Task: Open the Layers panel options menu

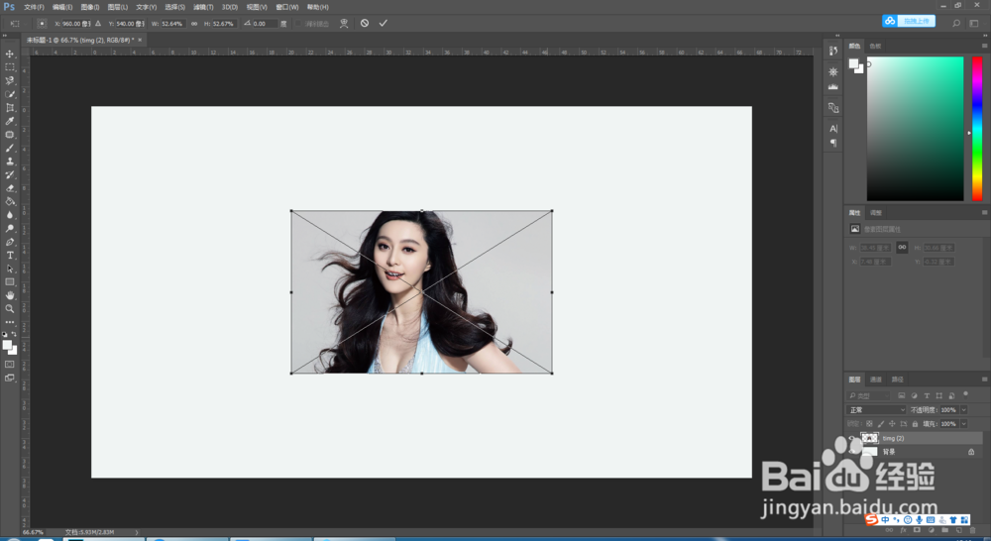Action: 984,379
